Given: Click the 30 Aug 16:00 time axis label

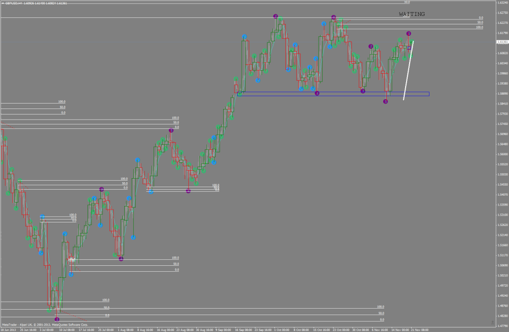Looking at the screenshot, I should pyautogui.click(x=204, y=330).
